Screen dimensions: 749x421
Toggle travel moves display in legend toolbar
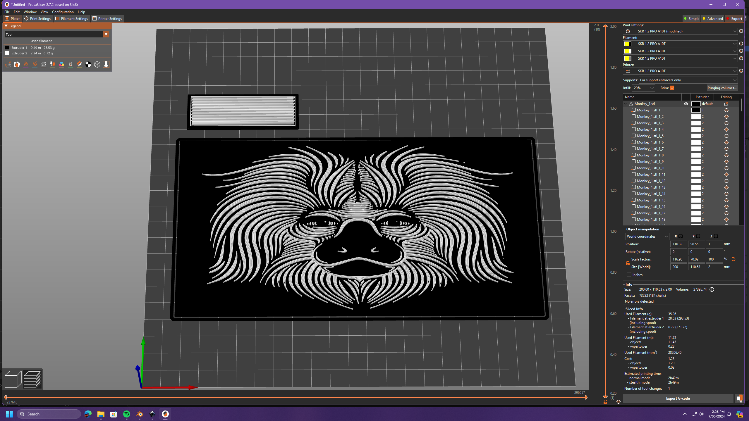[x=8, y=64]
